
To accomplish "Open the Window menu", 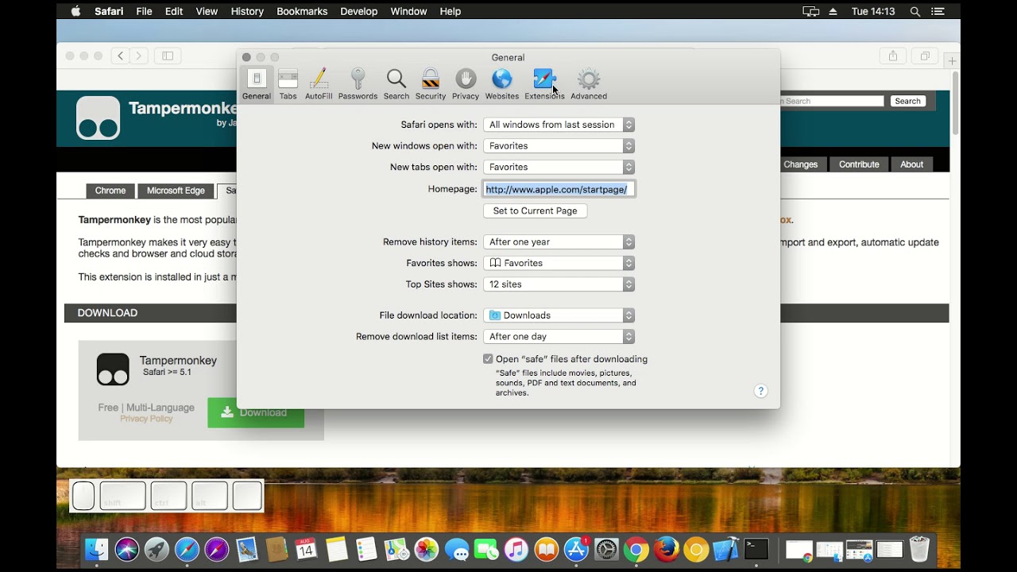I will pyautogui.click(x=408, y=11).
